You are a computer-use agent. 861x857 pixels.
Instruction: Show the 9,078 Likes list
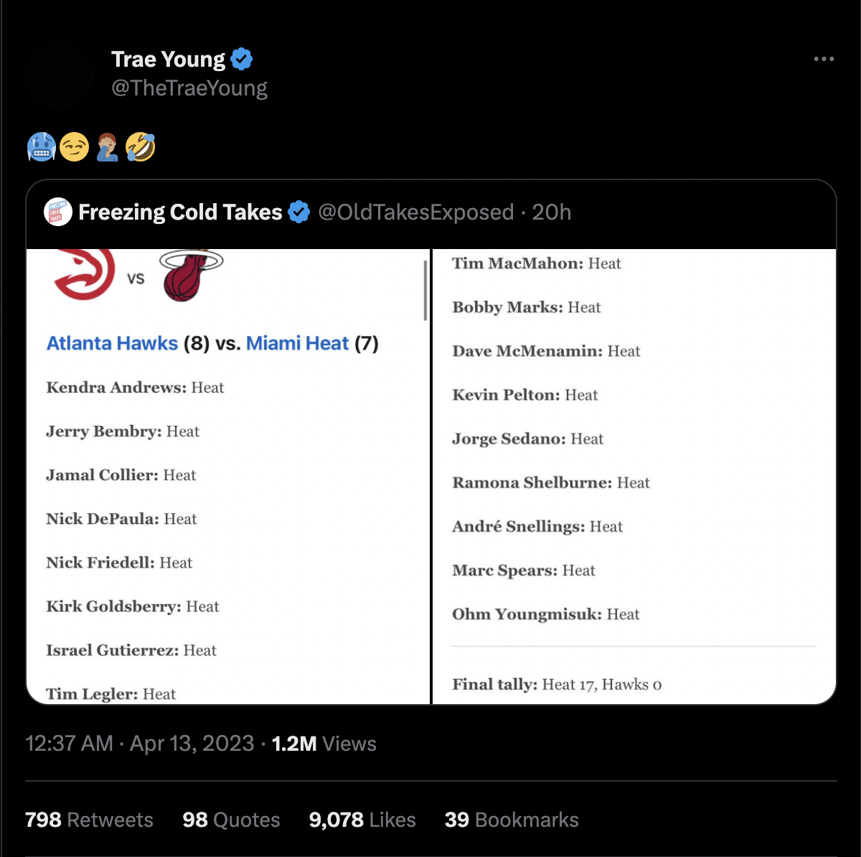(x=362, y=820)
